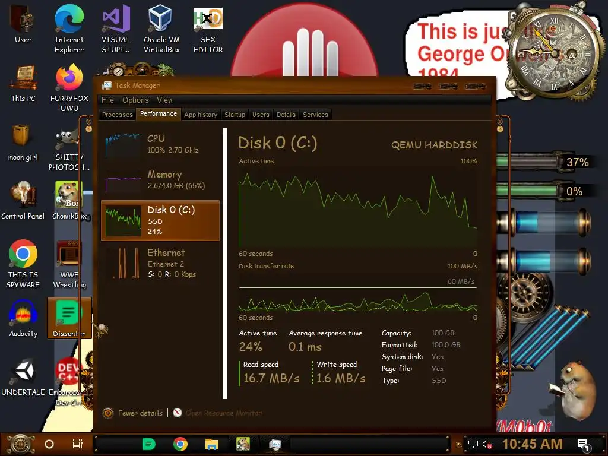This screenshot has width=608, height=456.
Task: Click the Task Manager title bar text
Action: point(137,85)
